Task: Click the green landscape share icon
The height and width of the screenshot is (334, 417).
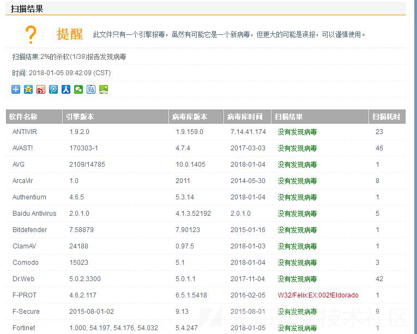Action: click(x=104, y=89)
